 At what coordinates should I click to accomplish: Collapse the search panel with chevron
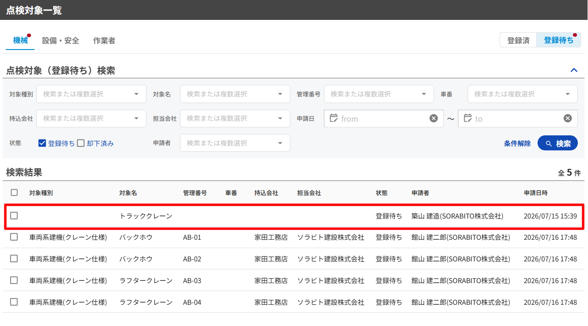click(574, 70)
